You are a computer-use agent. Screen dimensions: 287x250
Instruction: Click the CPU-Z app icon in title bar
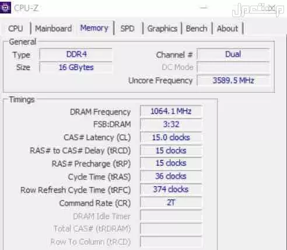[x=5, y=8]
